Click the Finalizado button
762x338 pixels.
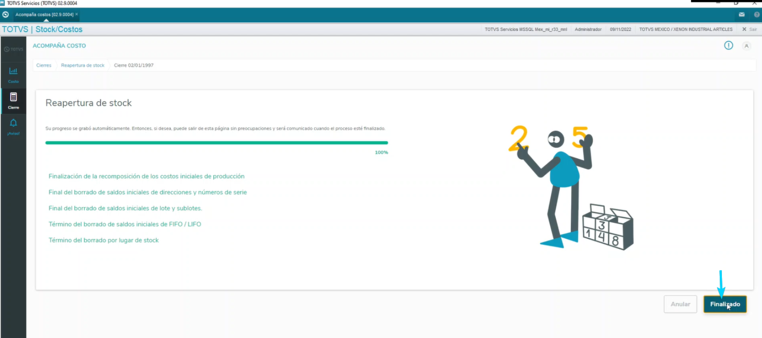pyautogui.click(x=725, y=304)
